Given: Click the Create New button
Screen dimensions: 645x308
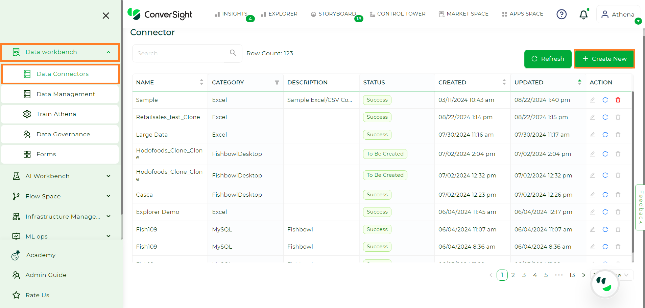Looking at the screenshot, I should [604, 59].
